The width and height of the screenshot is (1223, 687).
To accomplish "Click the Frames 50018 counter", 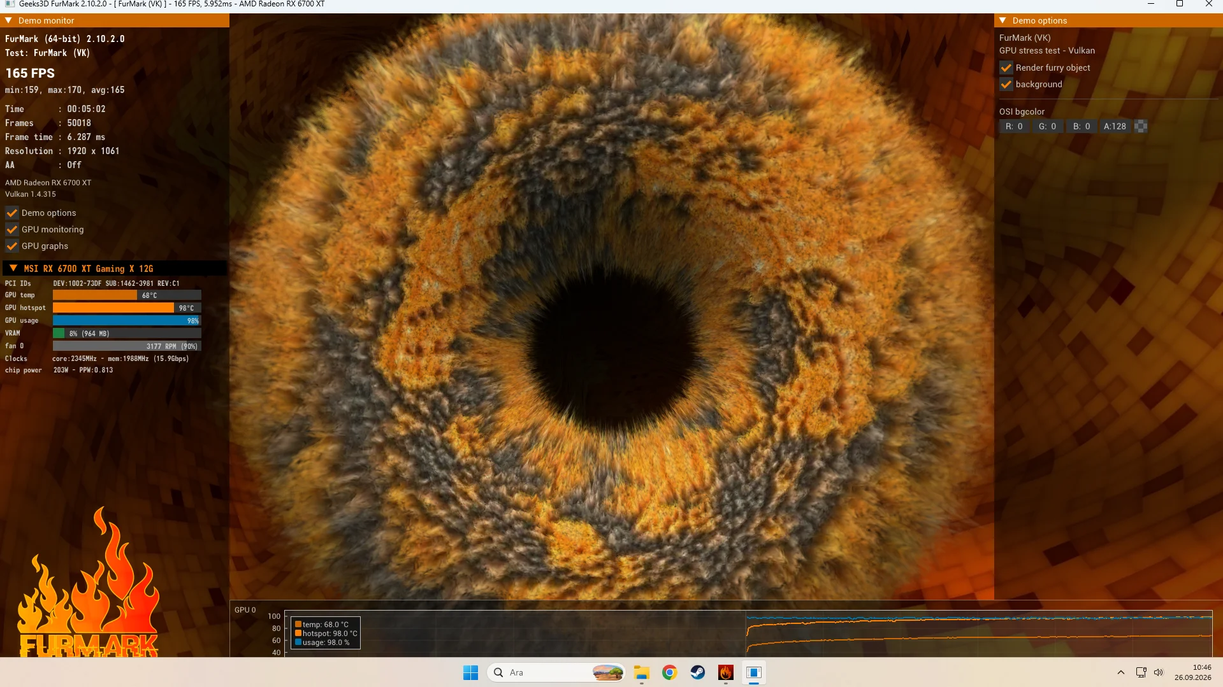I will [x=79, y=123].
